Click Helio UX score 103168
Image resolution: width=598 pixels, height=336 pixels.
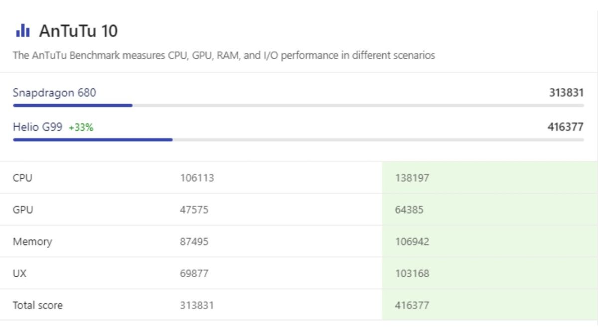coord(412,273)
